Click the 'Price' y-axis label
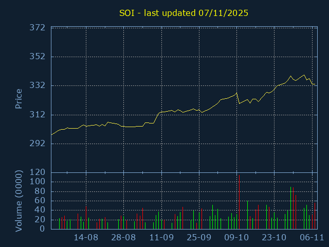This screenshot has height=247, width=329. [x=19, y=99]
